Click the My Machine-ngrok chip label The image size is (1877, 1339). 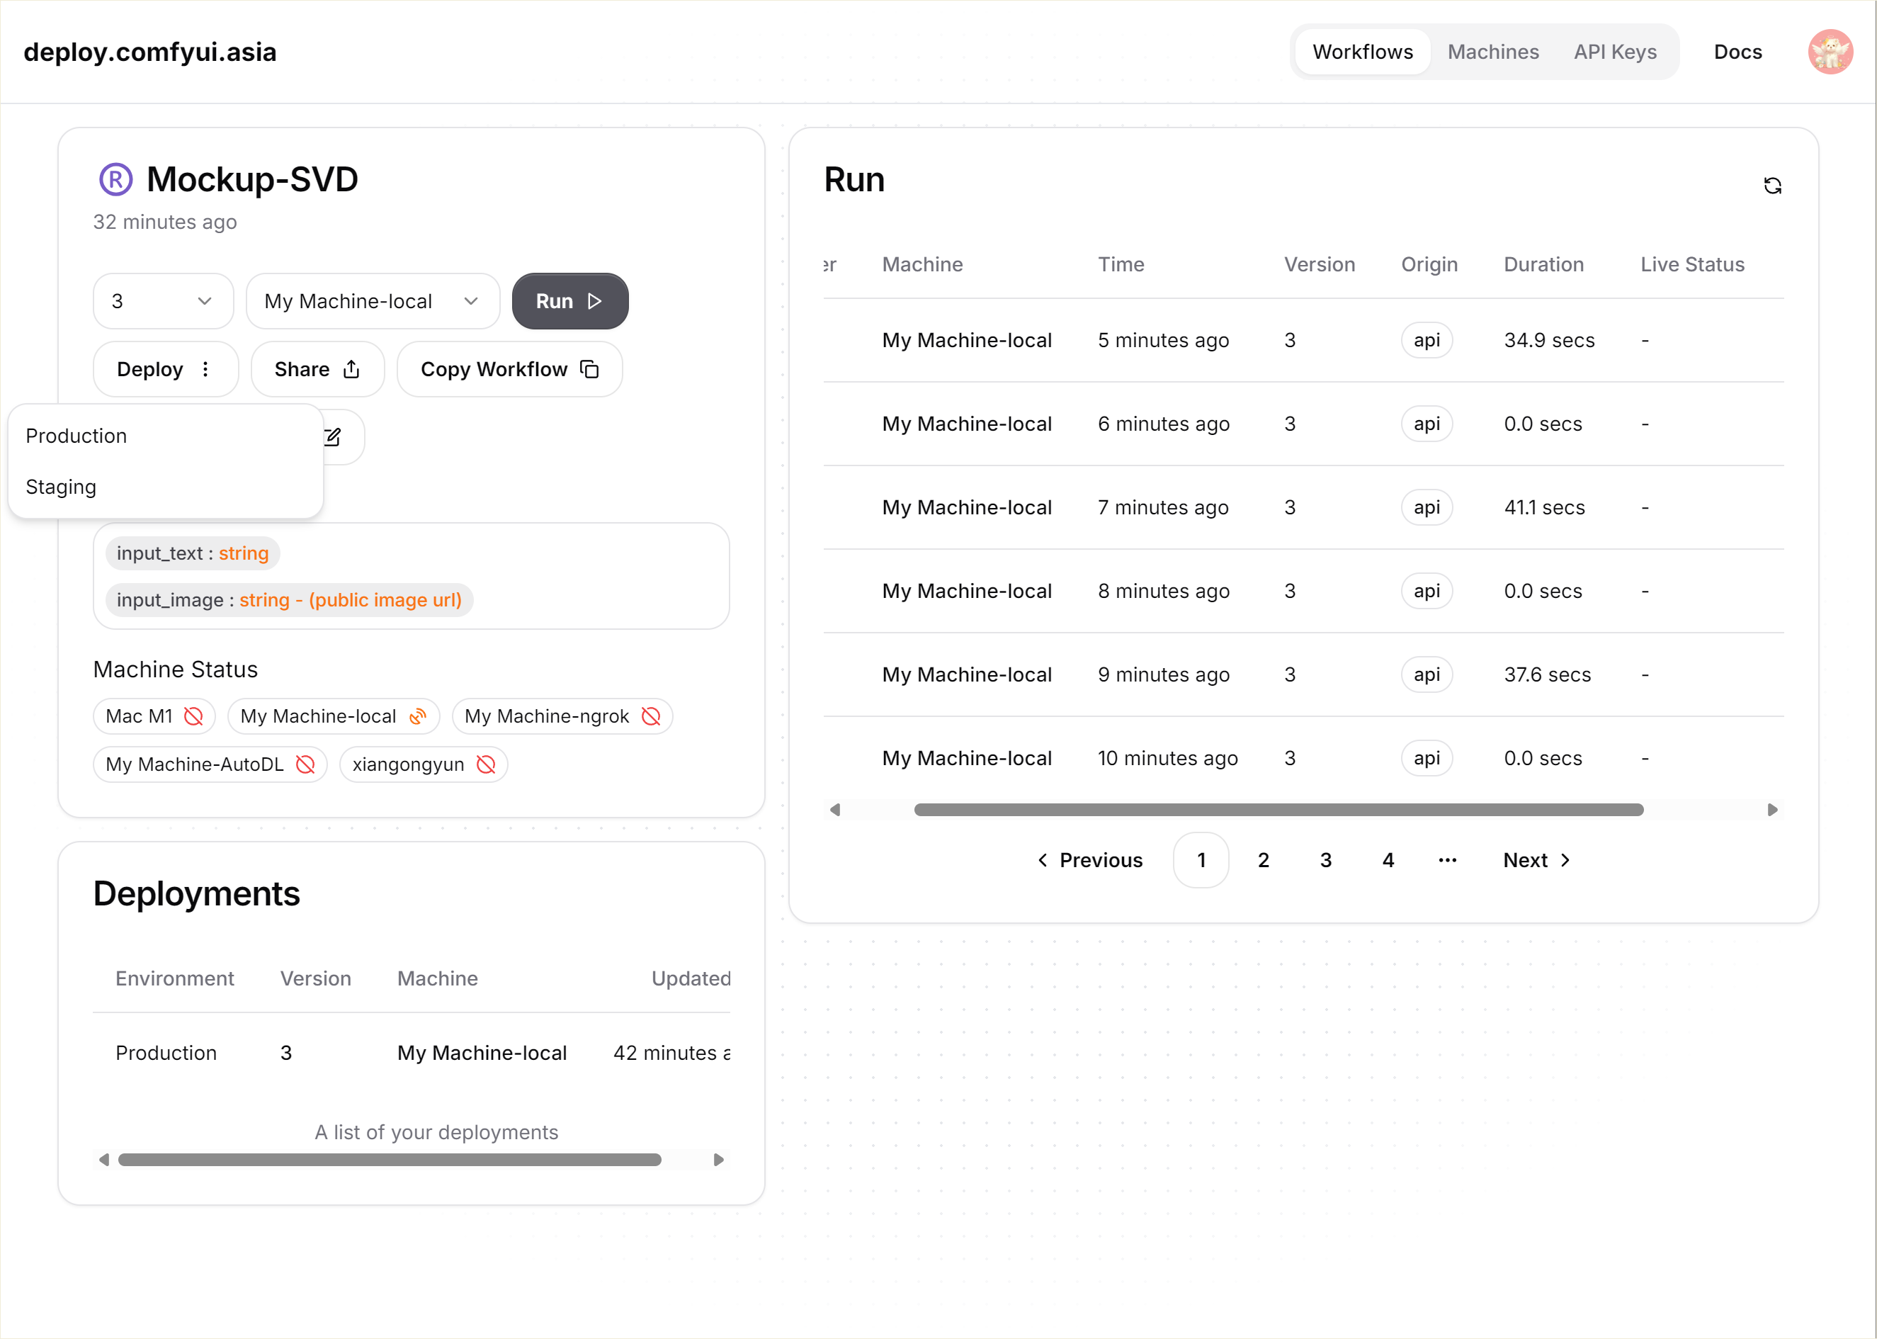547,716
